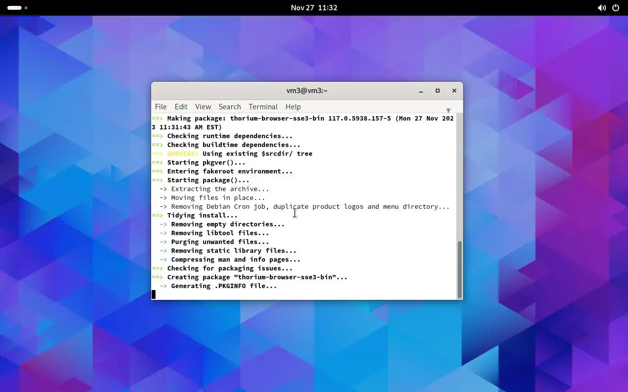Open the Edit menu
The image size is (628, 392).
(181, 106)
